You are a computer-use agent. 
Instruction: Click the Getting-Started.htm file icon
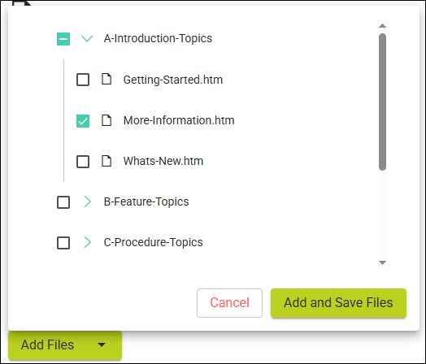tap(106, 79)
